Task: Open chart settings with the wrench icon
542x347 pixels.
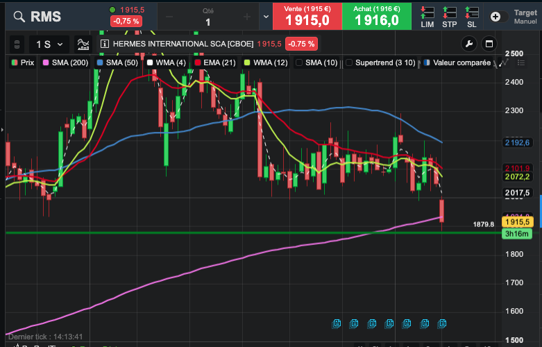Action: [469, 44]
